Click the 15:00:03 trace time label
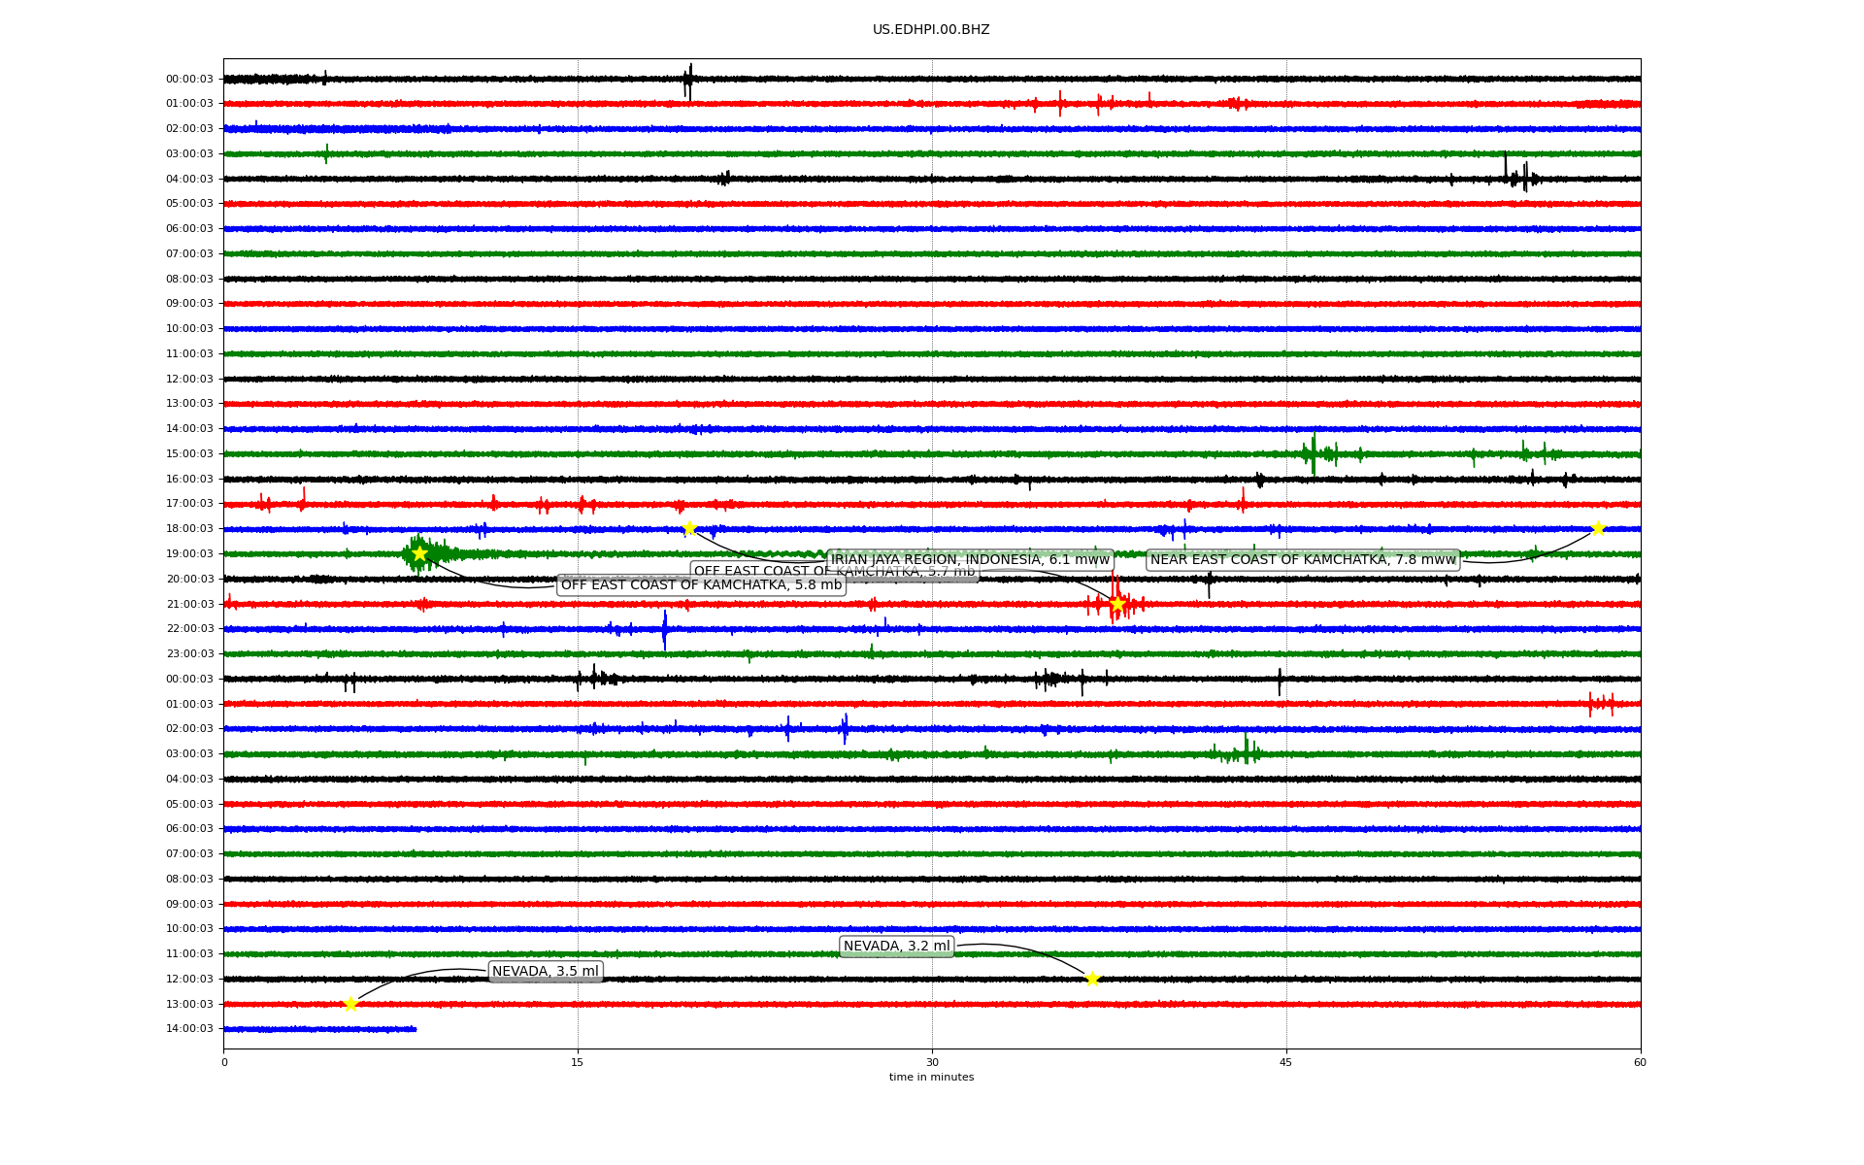1864x1165 pixels. [189, 453]
